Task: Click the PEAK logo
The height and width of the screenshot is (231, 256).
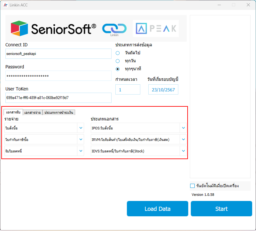Action: coord(156,28)
